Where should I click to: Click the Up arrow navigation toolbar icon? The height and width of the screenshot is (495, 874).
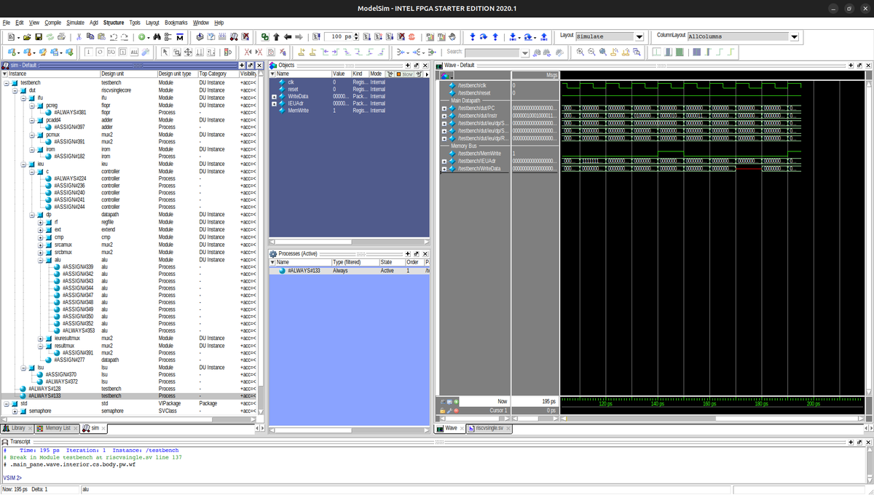pyautogui.click(x=276, y=36)
